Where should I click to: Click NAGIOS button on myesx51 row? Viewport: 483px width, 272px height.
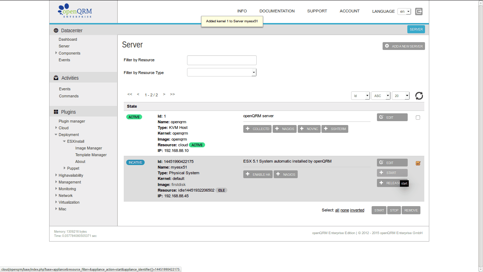coord(286,174)
